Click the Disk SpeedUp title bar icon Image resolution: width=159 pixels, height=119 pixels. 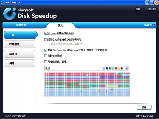tap(2, 2)
